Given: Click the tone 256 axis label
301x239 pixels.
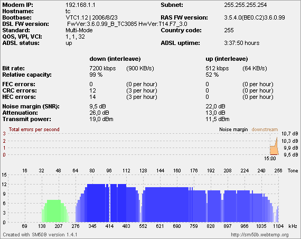Looking at the screenshot, I should coord(278,171).
